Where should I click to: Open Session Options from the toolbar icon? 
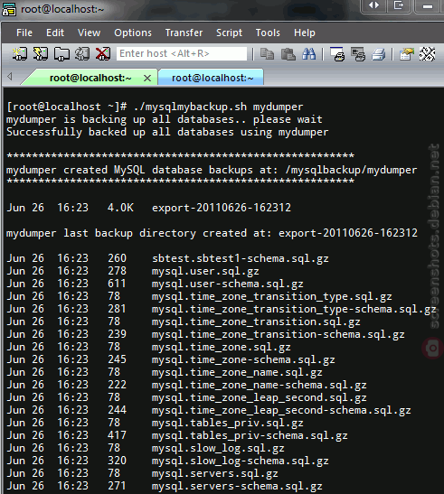pyautogui.click(x=406, y=54)
